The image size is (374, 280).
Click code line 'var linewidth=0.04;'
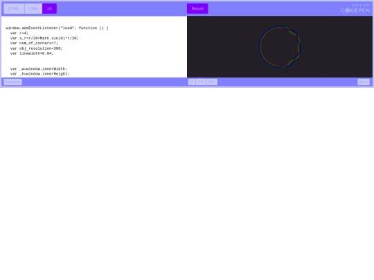(32, 53)
